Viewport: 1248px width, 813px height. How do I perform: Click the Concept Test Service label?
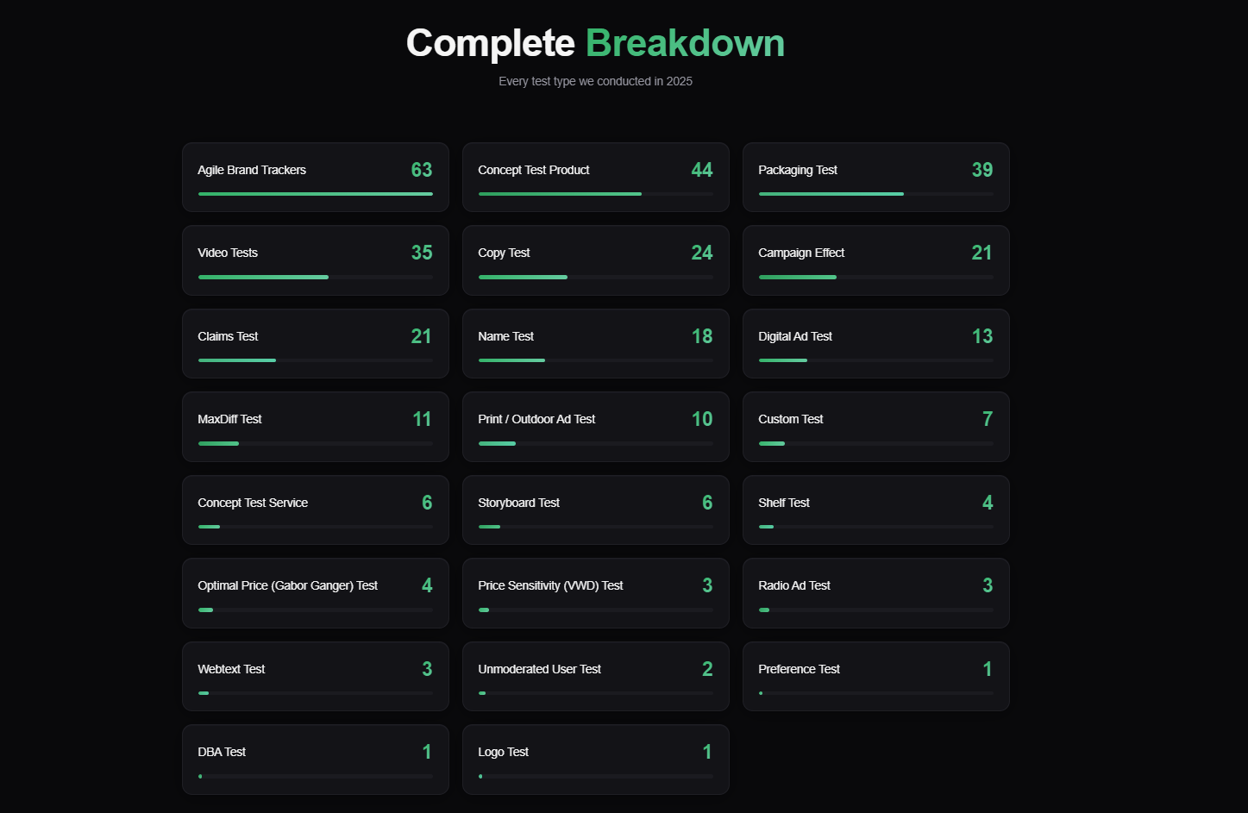pos(253,503)
